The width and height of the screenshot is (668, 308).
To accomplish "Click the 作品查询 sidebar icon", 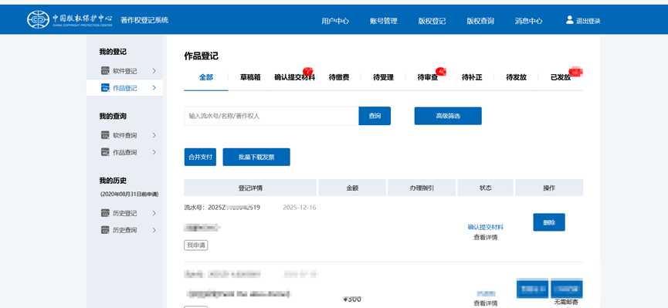I will click(x=105, y=152).
